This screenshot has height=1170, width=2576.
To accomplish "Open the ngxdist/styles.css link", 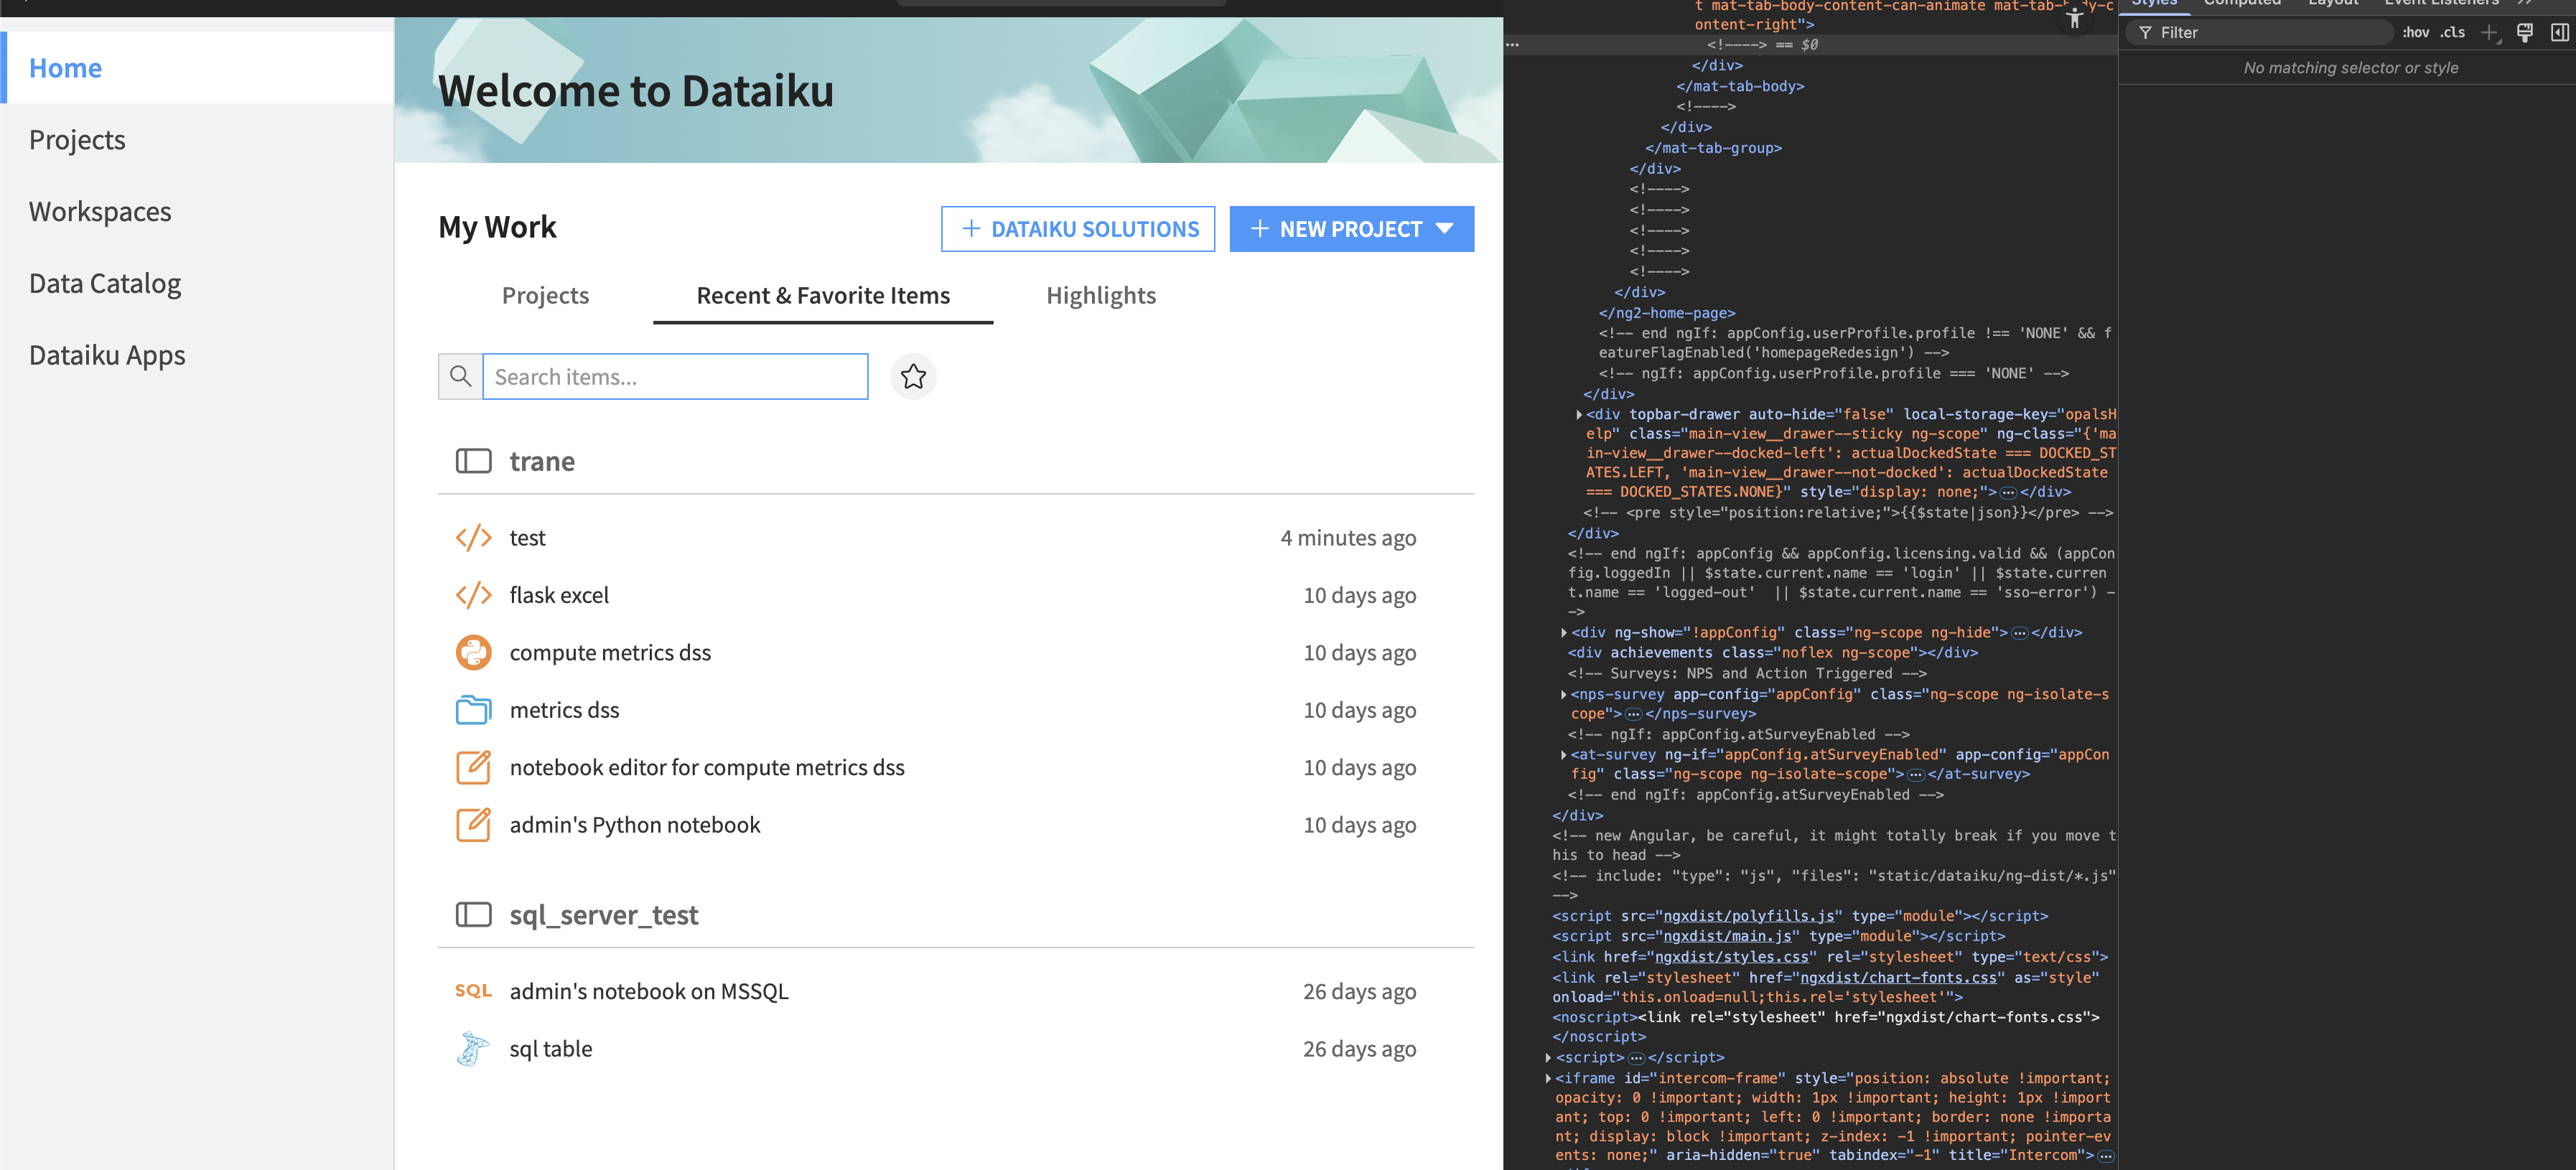I will pyautogui.click(x=1731, y=957).
